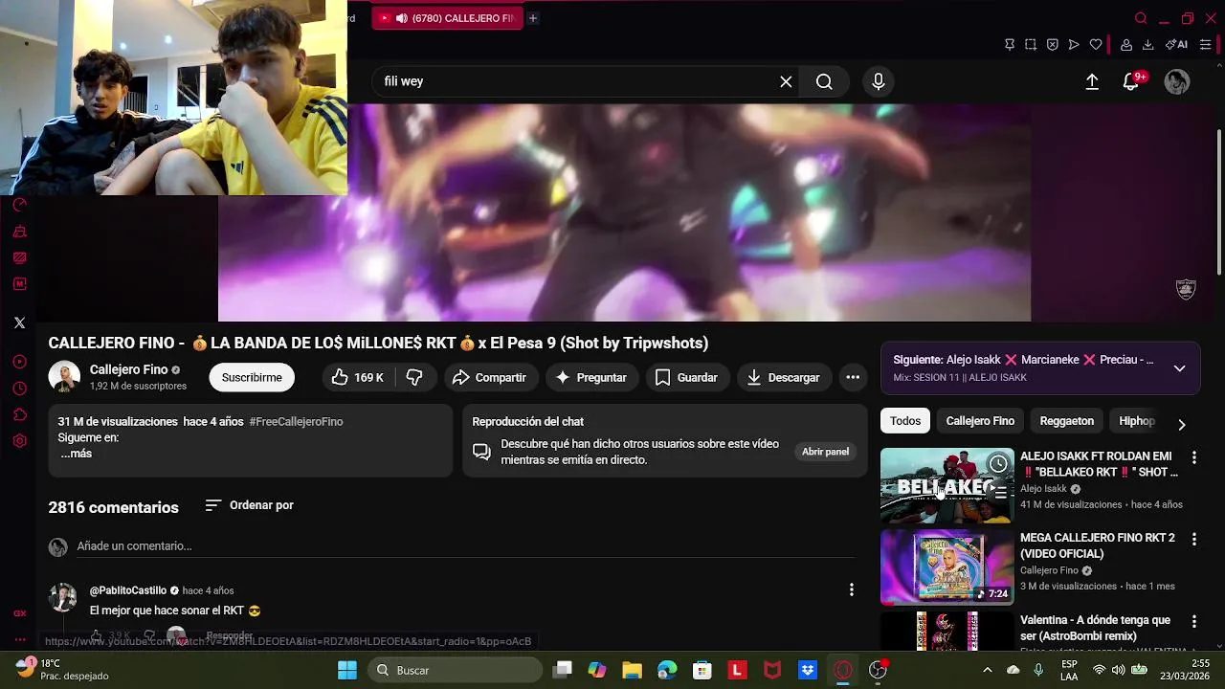Viewport: 1225px width, 689px height.
Task: Click @PablitoCastillo username
Action: click(128, 590)
